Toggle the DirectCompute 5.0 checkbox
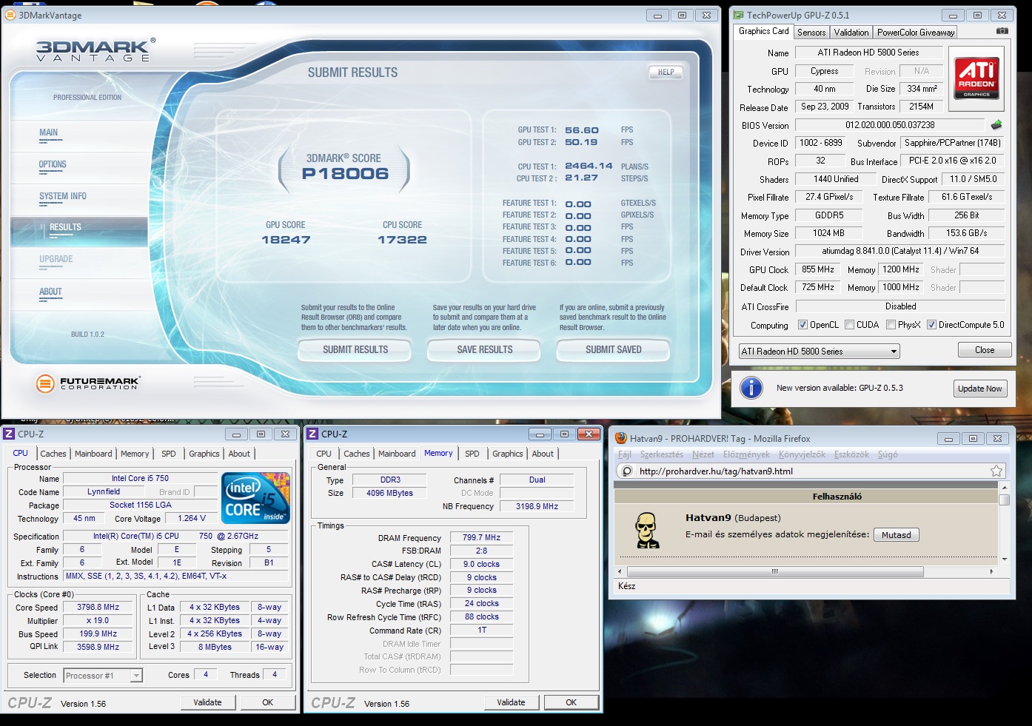1032x726 pixels. click(931, 325)
